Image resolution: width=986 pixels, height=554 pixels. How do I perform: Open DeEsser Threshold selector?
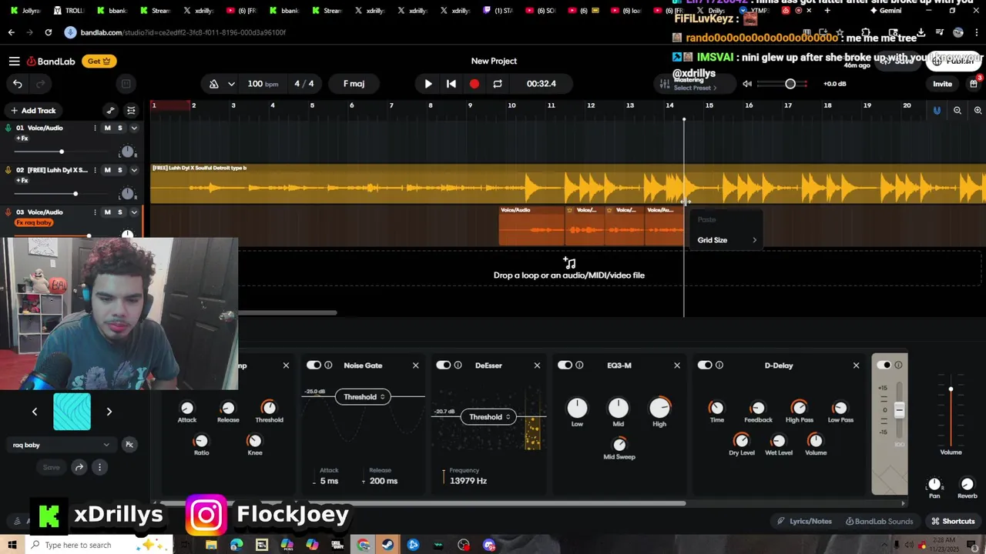pos(489,417)
